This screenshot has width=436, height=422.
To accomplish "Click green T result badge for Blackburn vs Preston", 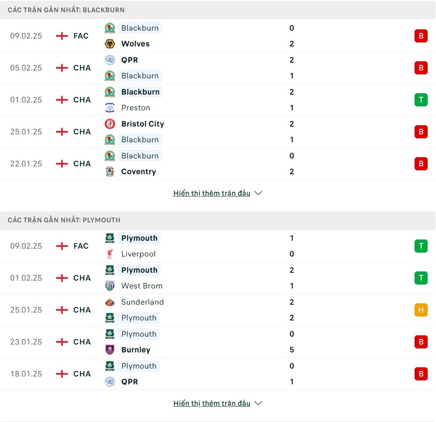I will click(x=421, y=100).
